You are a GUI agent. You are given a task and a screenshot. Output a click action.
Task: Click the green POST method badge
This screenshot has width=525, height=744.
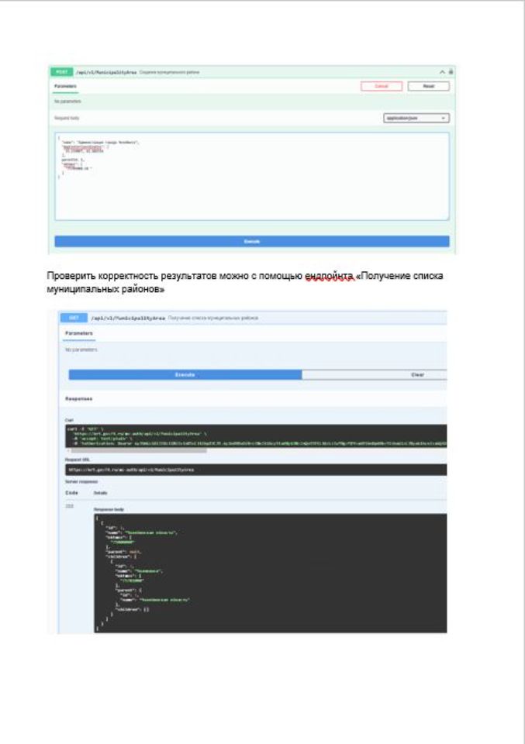pyautogui.click(x=62, y=72)
